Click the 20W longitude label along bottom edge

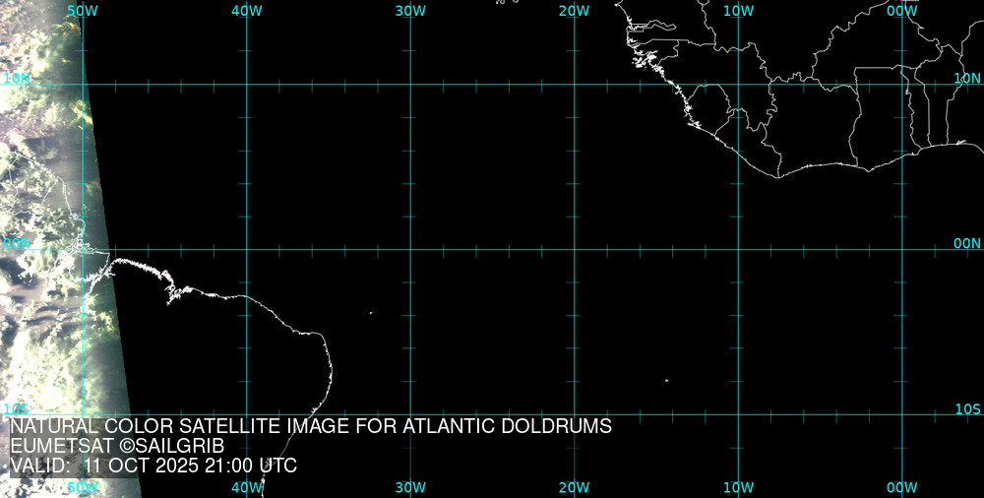click(574, 487)
